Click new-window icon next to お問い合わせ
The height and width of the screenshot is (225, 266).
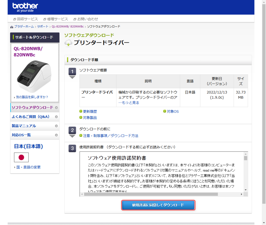[75, 19]
